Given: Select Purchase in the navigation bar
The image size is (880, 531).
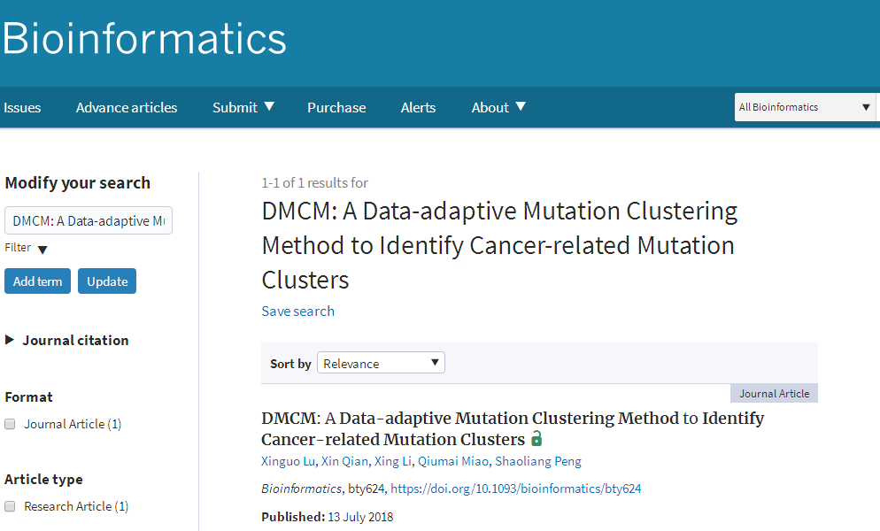Looking at the screenshot, I should (336, 108).
